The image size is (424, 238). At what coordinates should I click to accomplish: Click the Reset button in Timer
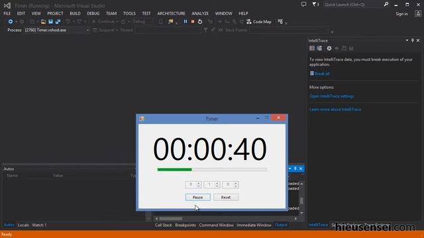coord(226,197)
